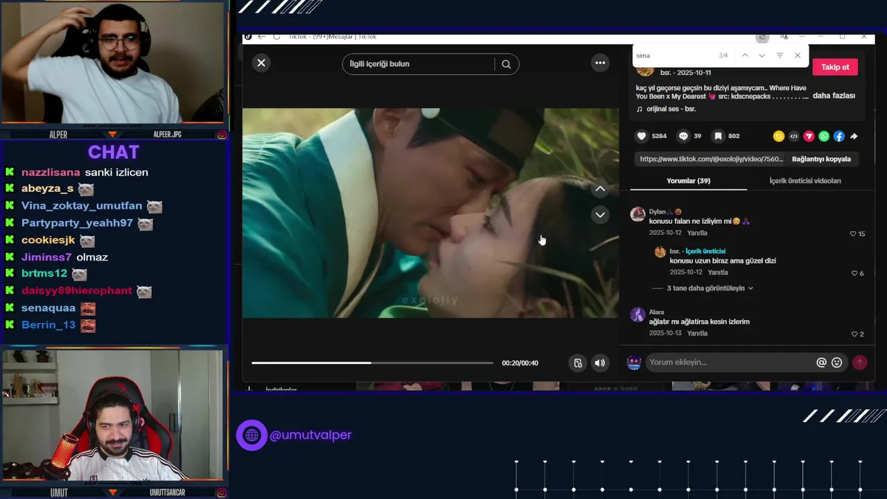887x499 pixels.
Task: Save the video with bookmark icon
Action: (719, 137)
